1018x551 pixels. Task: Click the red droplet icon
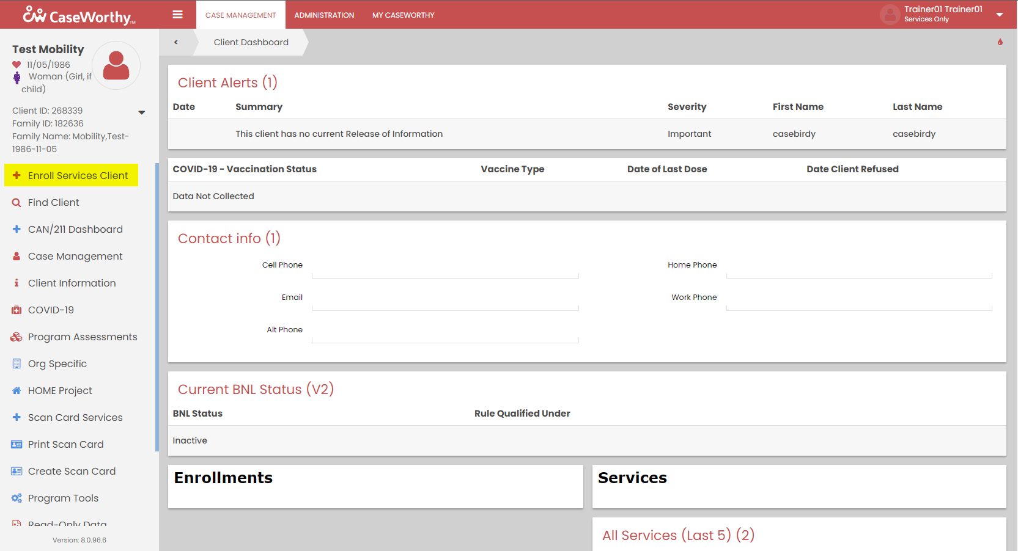click(1000, 42)
